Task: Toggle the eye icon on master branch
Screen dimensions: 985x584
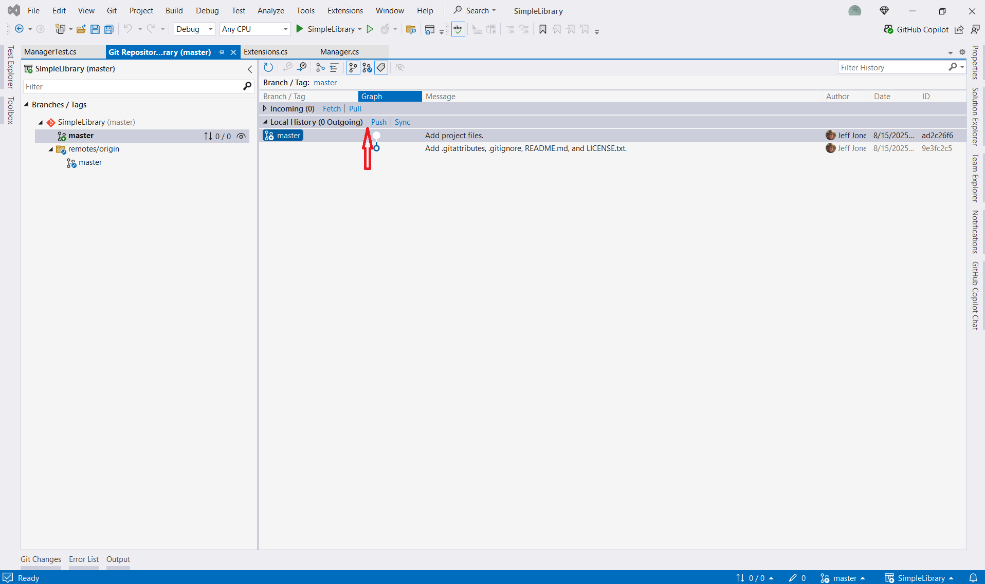Action: [x=241, y=136]
